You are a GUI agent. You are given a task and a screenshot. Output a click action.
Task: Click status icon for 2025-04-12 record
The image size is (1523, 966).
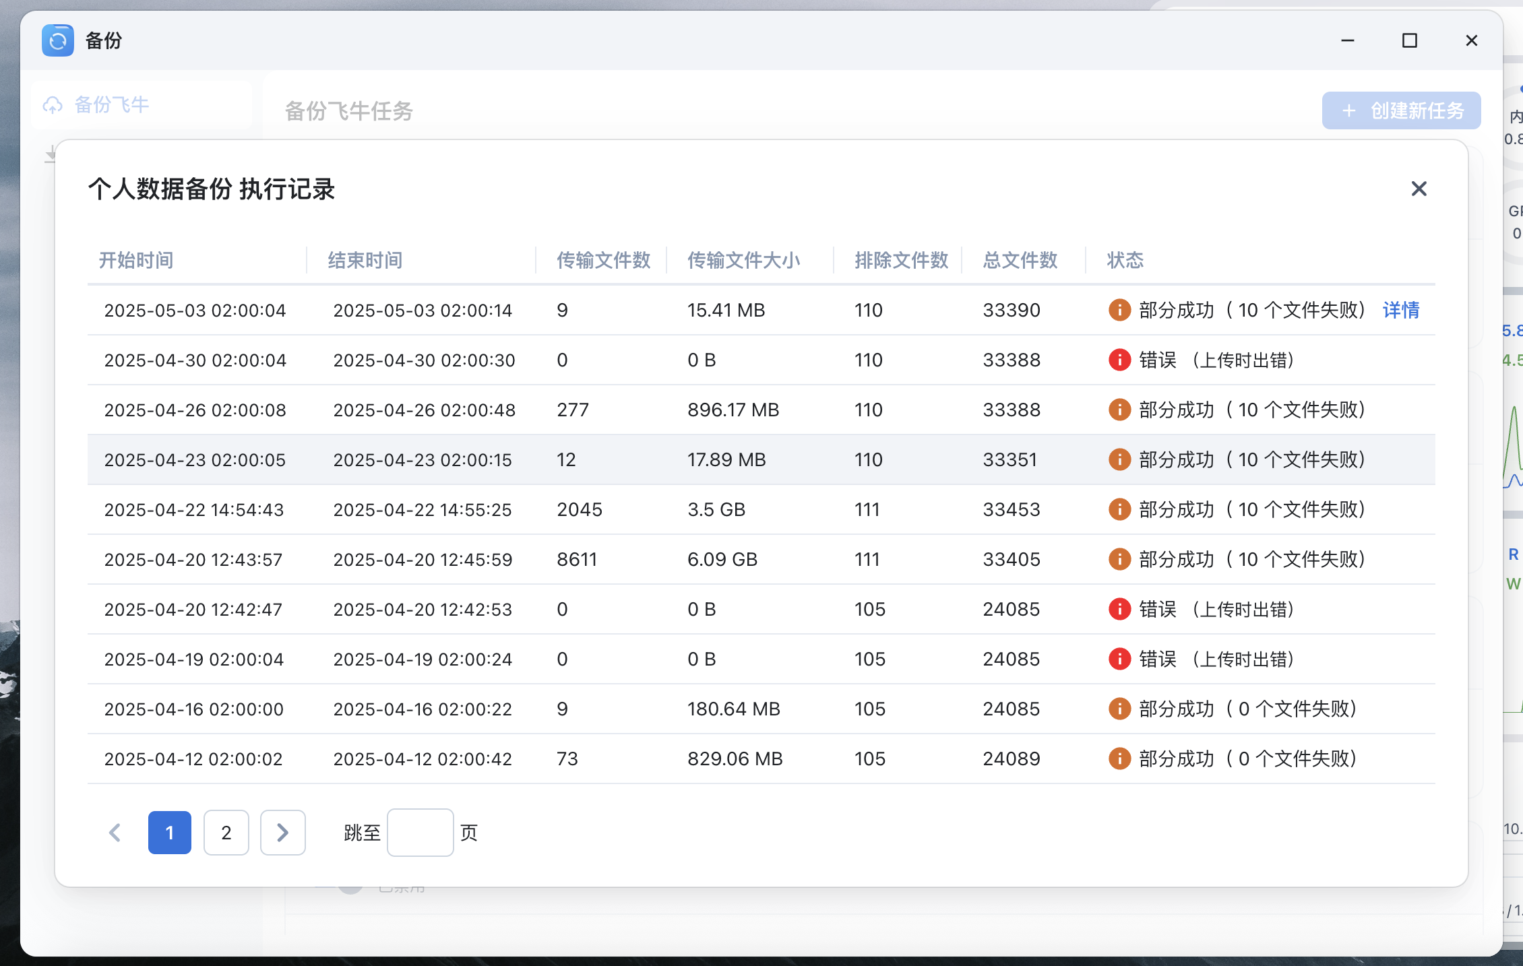coord(1119,759)
